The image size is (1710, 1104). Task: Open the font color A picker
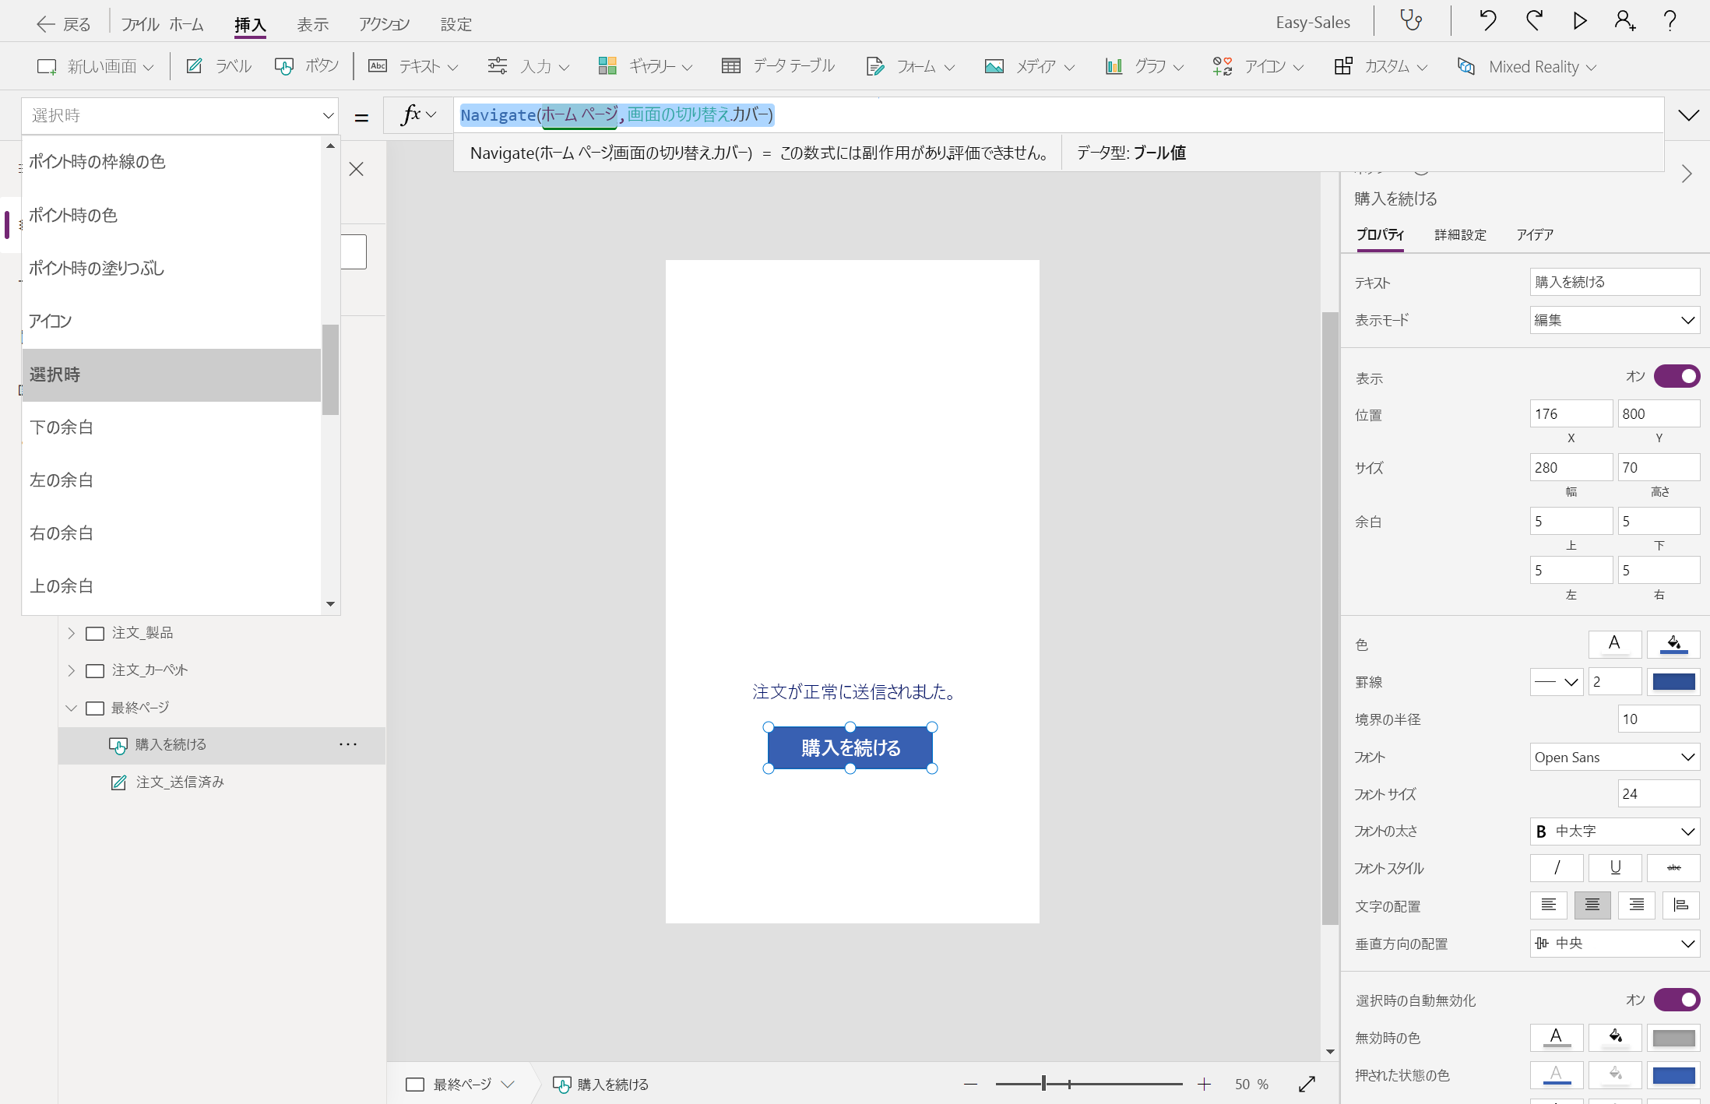click(1614, 644)
